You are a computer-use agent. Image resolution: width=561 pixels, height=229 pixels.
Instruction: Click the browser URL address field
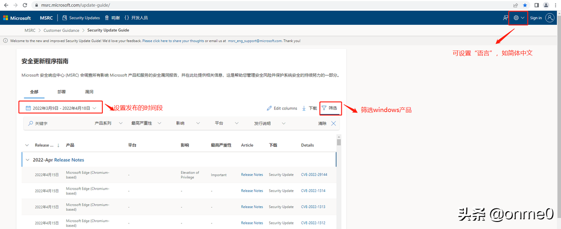click(x=271, y=5)
